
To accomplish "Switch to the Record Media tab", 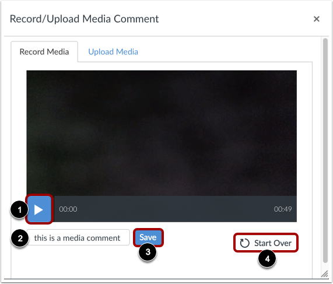I will click(44, 52).
